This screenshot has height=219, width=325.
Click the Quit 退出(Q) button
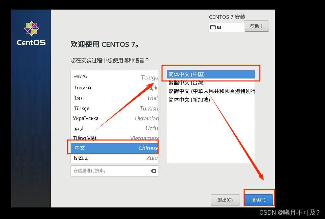click(x=225, y=200)
